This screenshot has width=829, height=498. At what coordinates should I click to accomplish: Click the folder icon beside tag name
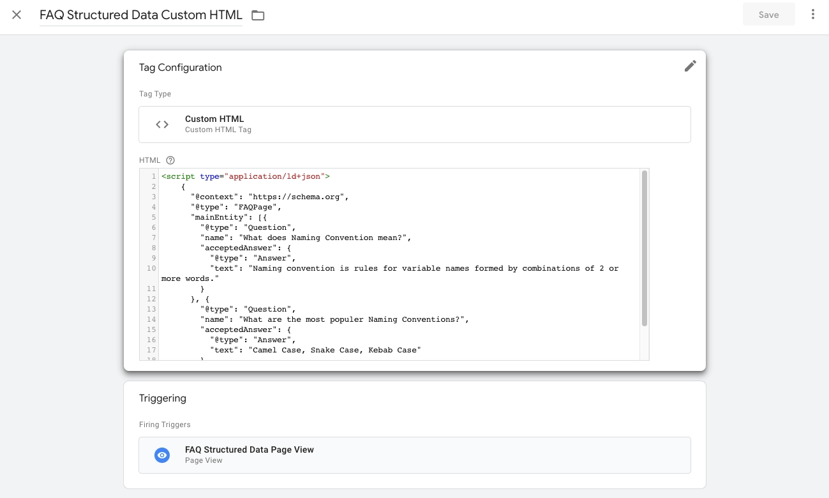(x=258, y=15)
